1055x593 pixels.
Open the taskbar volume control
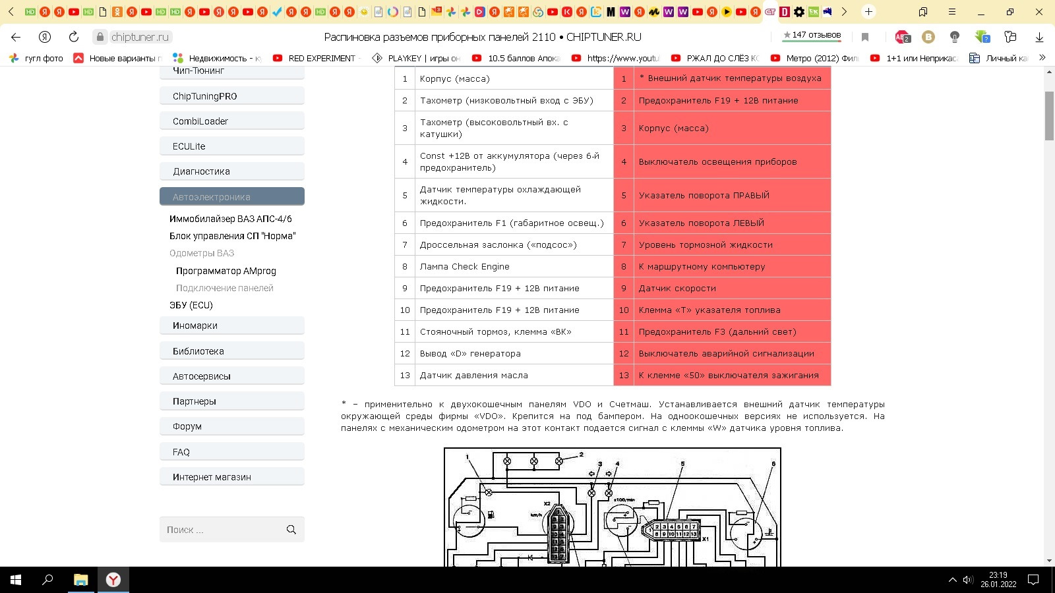968,580
